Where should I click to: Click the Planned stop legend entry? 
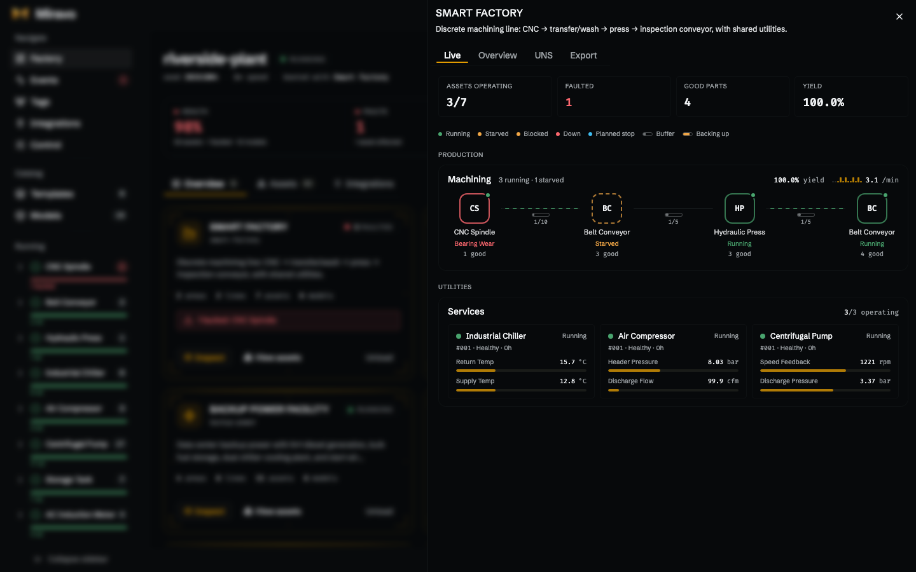[x=611, y=134]
